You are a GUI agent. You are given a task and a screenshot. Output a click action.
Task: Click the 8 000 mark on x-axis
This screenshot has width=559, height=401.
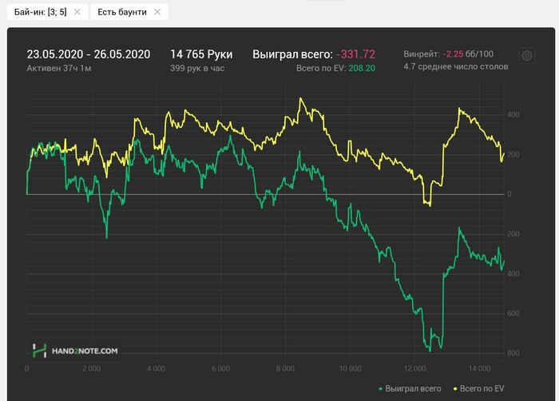285,369
